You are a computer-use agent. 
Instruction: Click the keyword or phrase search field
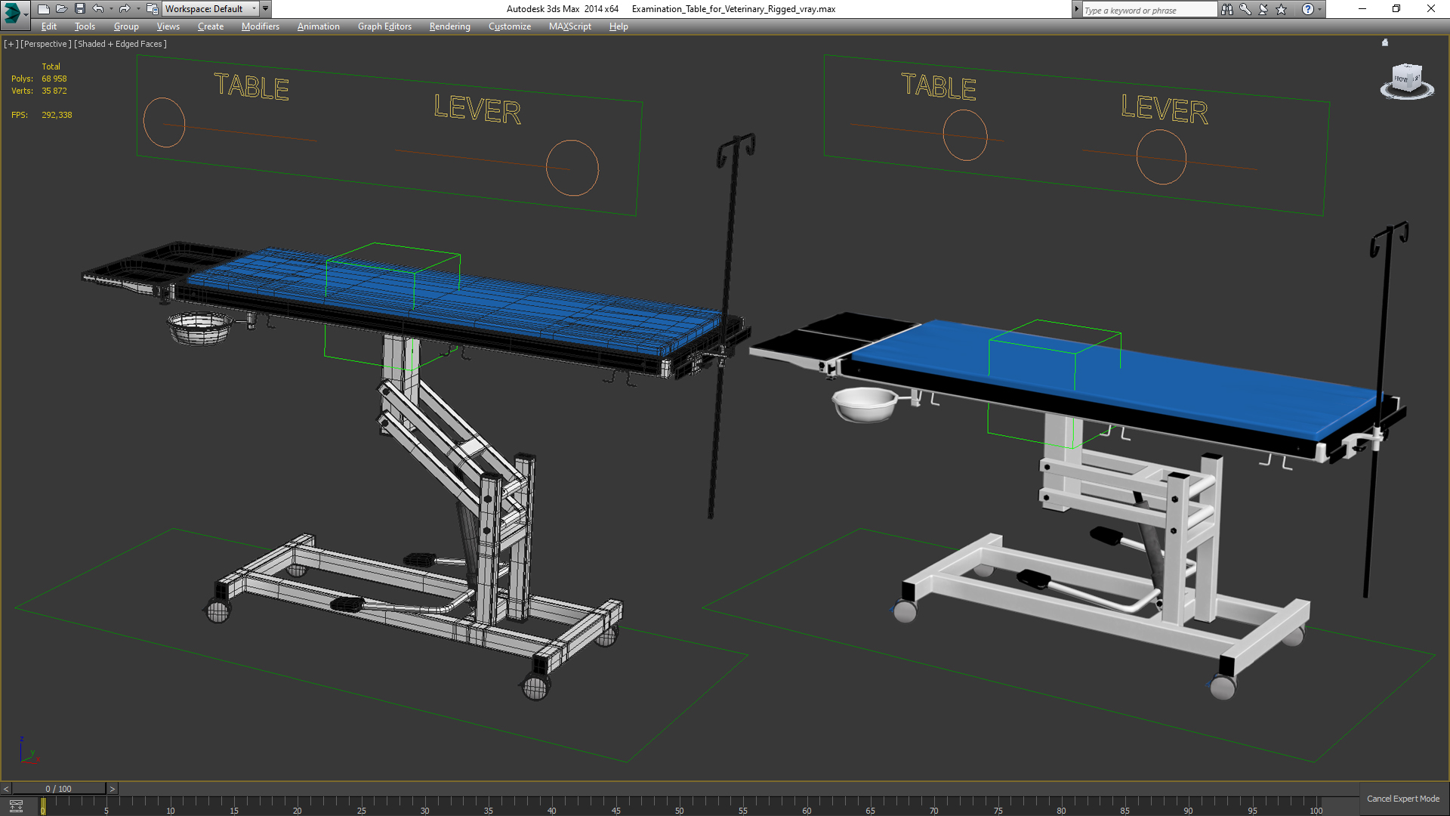tap(1149, 10)
